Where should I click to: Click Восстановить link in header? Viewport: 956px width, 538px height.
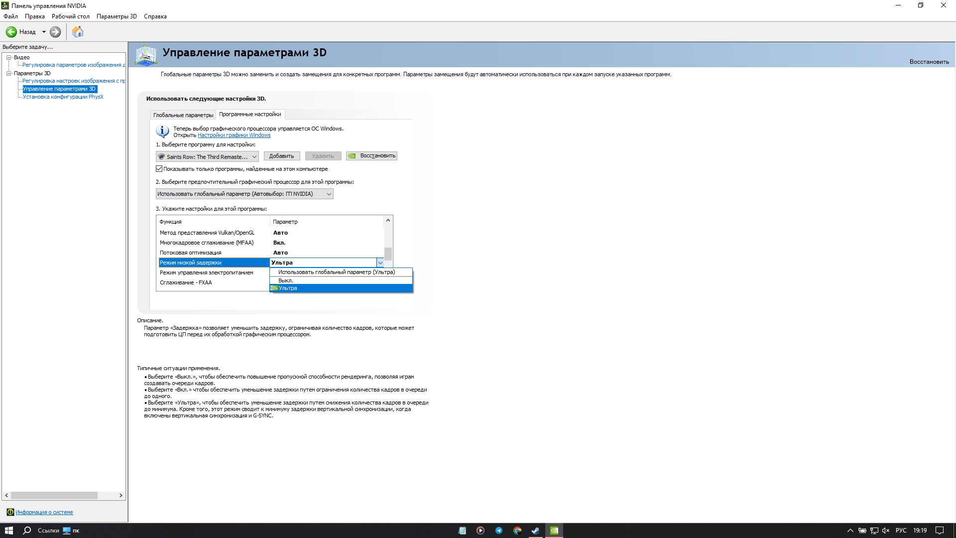[929, 62]
